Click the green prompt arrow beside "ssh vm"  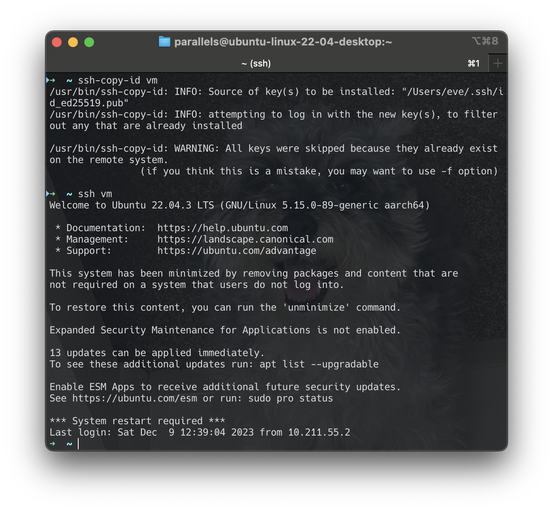click(53, 193)
